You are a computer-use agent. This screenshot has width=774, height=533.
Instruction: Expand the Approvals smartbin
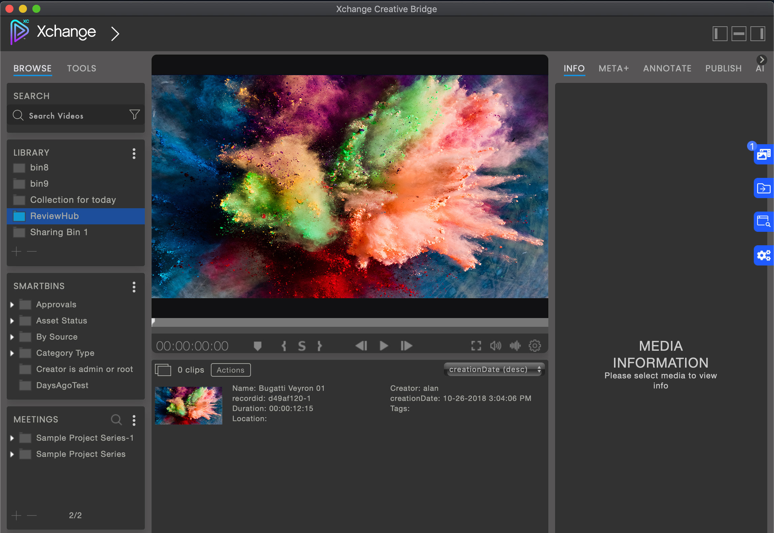click(x=12, y=304)
